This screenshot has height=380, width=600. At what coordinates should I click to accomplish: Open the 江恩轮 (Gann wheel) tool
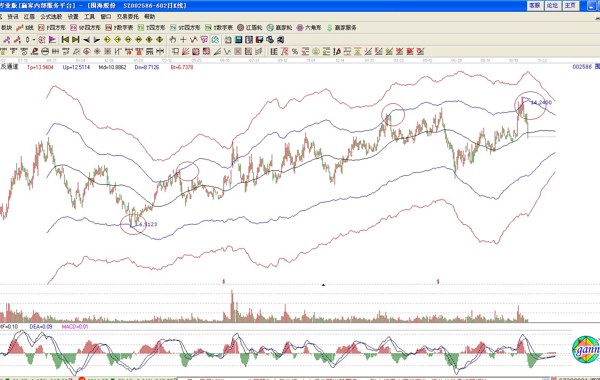coord(250,28)
